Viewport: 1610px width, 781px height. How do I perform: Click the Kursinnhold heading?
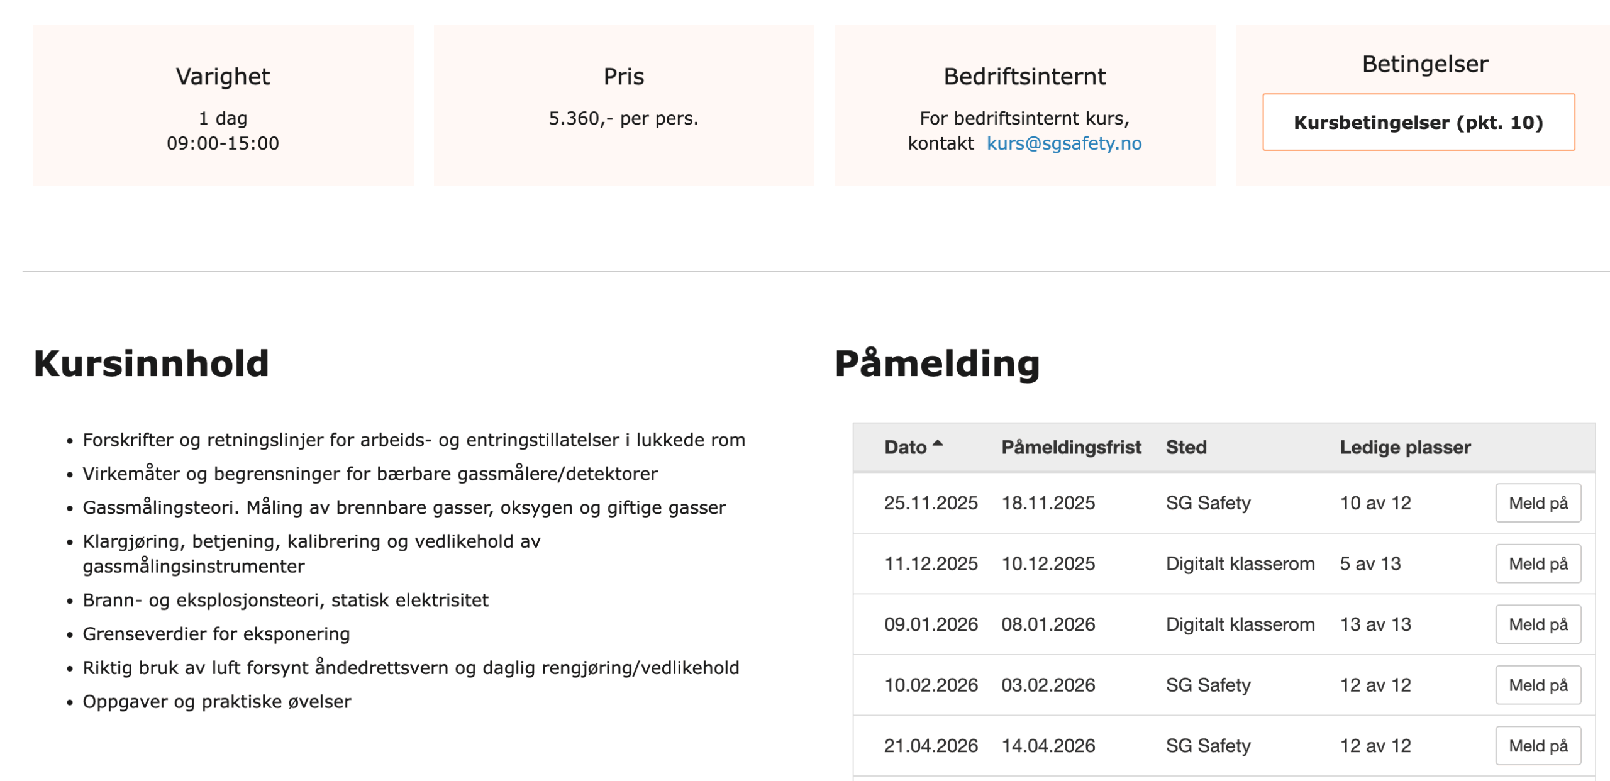[x=151, y=363]
